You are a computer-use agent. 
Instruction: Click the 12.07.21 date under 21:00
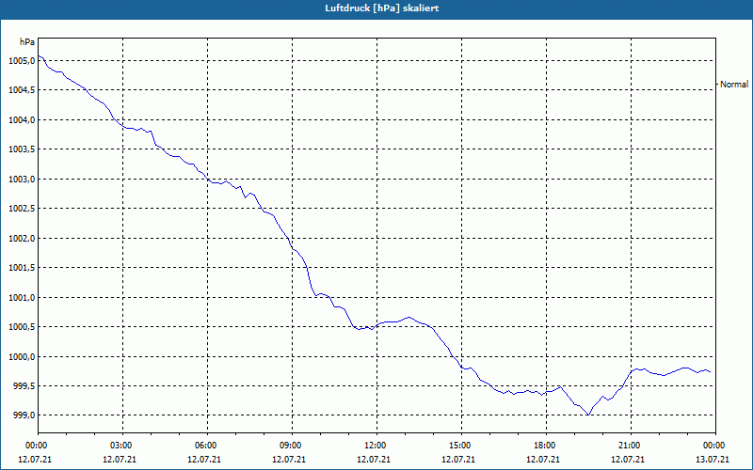628,460
